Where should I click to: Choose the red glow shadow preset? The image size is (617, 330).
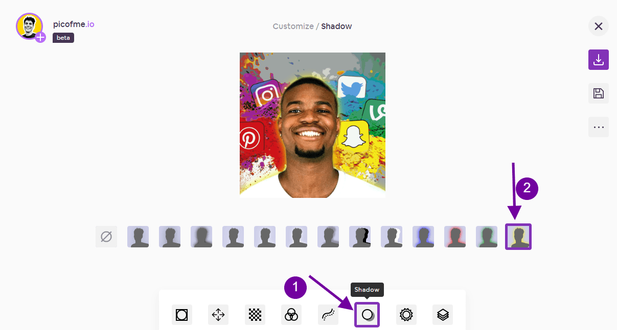pos(454,236)
